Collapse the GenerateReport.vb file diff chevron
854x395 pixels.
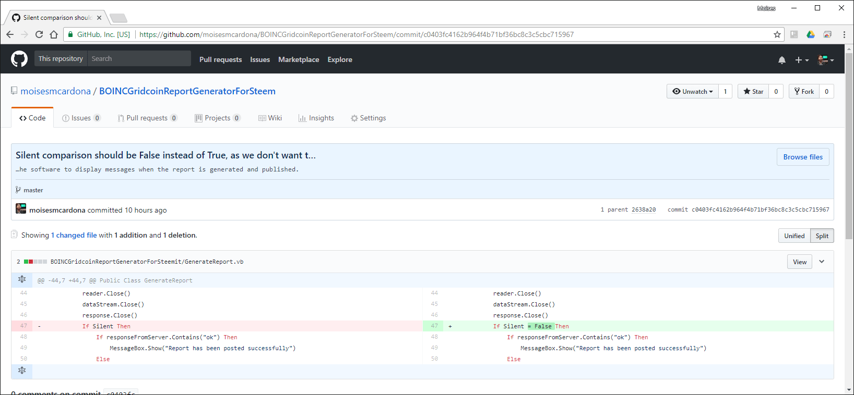(x=822, y=262)
